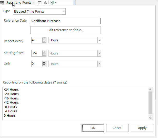Click the table columns toolbar icon
This screenshot has height=138, width=158.
[x=39, y=3]
